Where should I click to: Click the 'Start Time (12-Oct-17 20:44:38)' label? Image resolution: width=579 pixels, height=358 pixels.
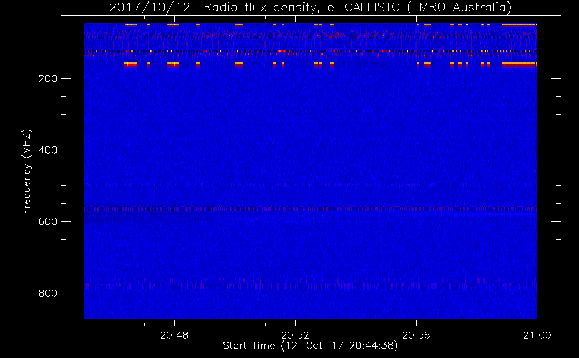click(310, 346)
